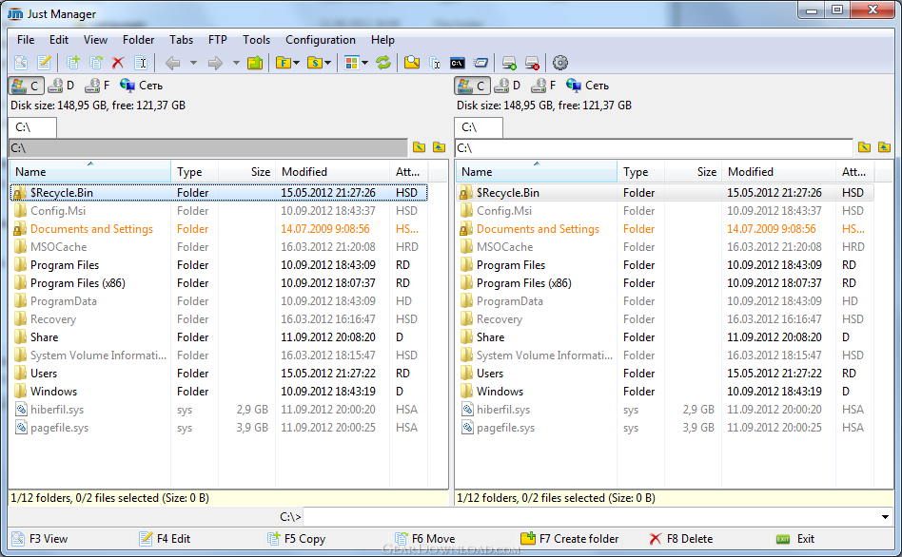Click the right panel path field
The height and width of the screenshot is (557, 902).
654,147
